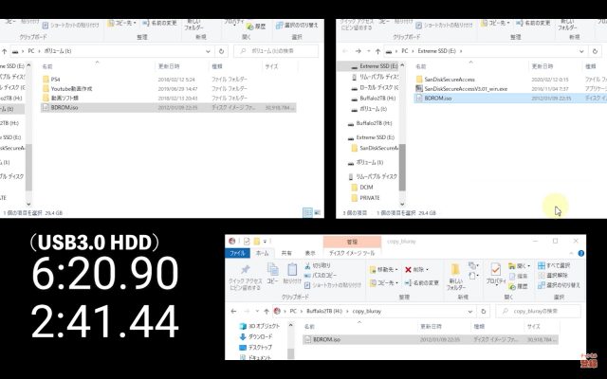
Task: Select PRIVATE folder in navigation pane
Action: click(x=369, y=198)
